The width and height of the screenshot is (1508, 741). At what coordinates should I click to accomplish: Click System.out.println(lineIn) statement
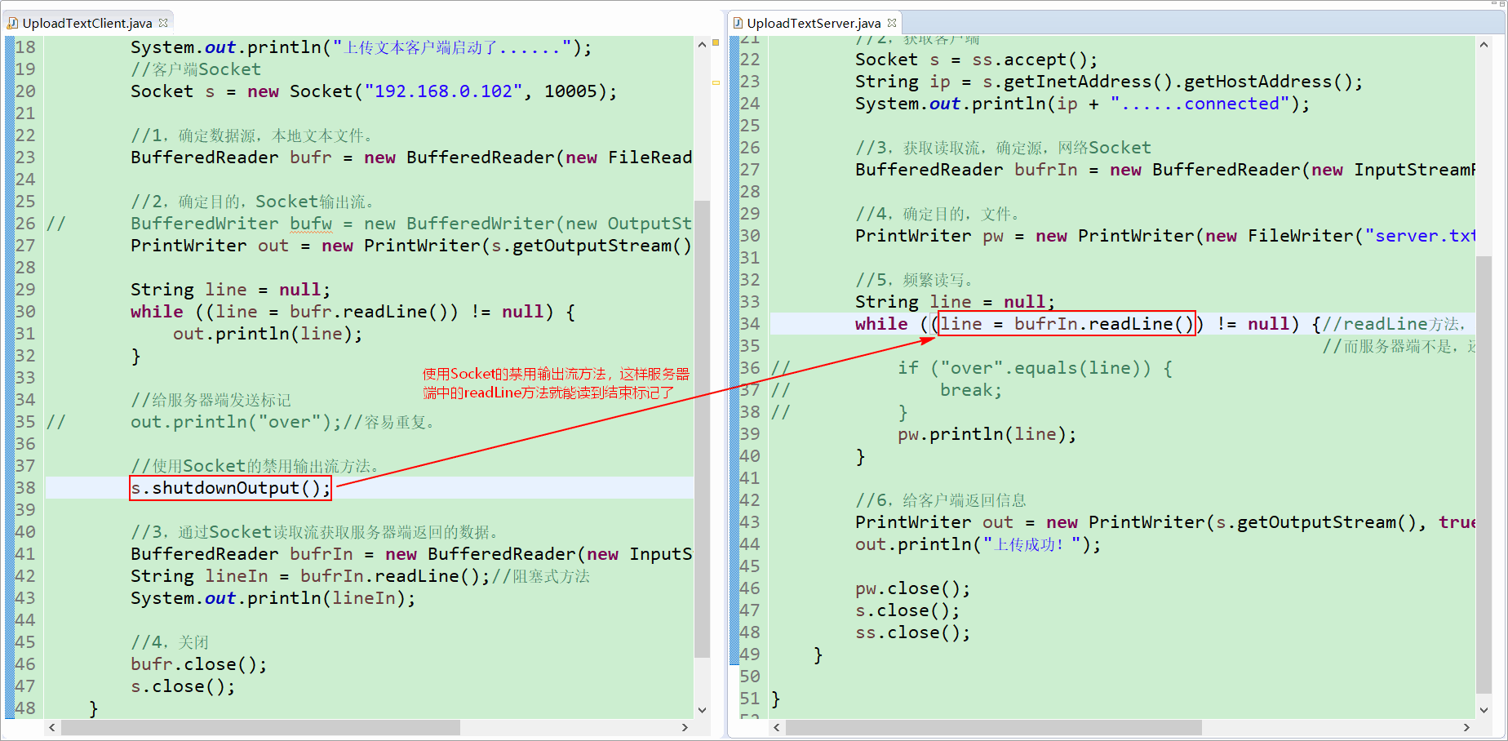273,598
